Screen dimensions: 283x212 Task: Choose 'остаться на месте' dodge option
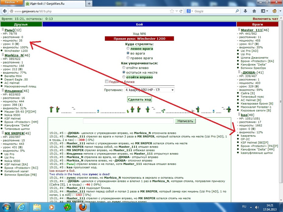124,72
